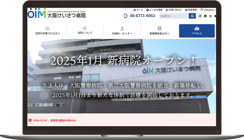Open the hospital's Instagram page
Screen dimensions: 244x140
[x=200, y=16]
